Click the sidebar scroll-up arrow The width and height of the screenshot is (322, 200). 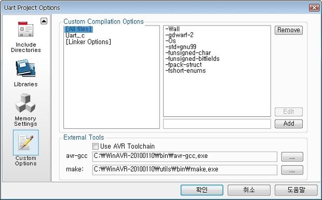pyautogui.click(x=44, y=21)
